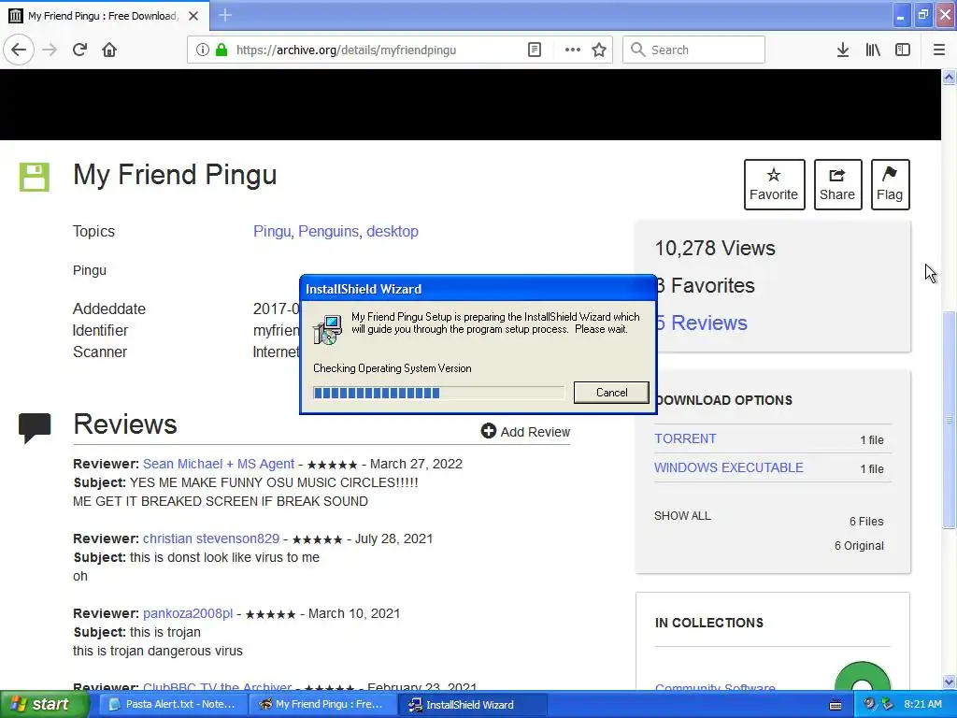The width and height of the screenshot is (957, 718).
Task: Click the green padlock security icon
Action: (x=221, y=50)
